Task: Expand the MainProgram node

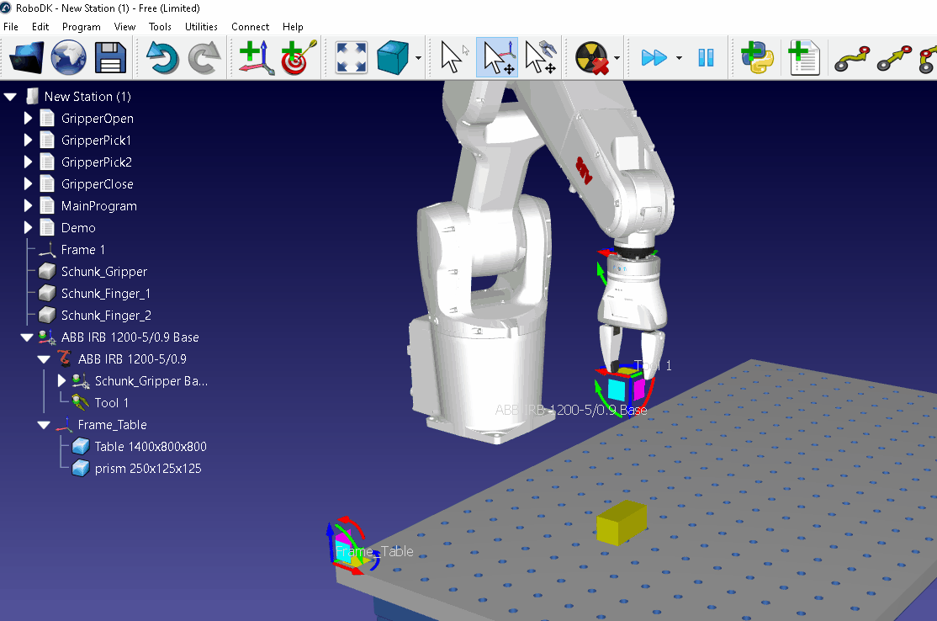Action: pyautogui.click(x=28, y=205)
